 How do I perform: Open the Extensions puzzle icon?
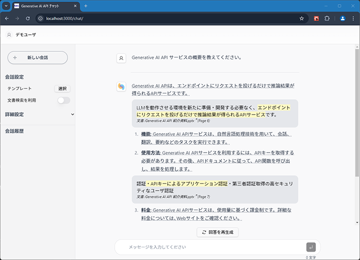[x=327, y=18]
